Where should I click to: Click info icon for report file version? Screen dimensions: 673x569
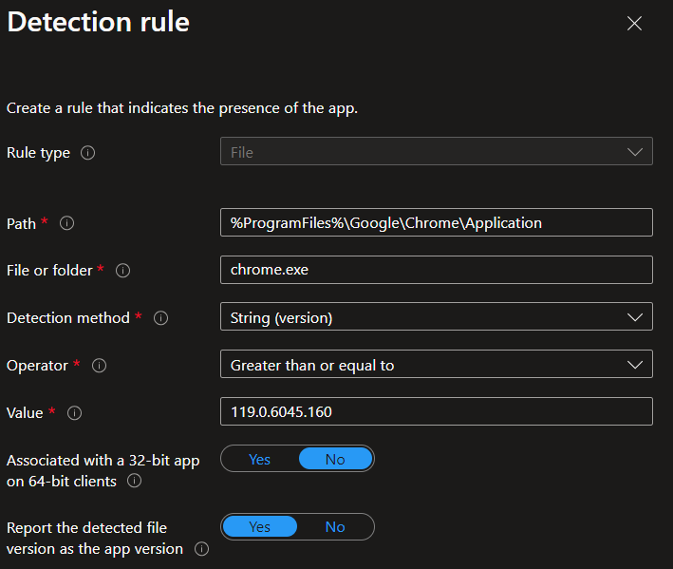[202, 549]
